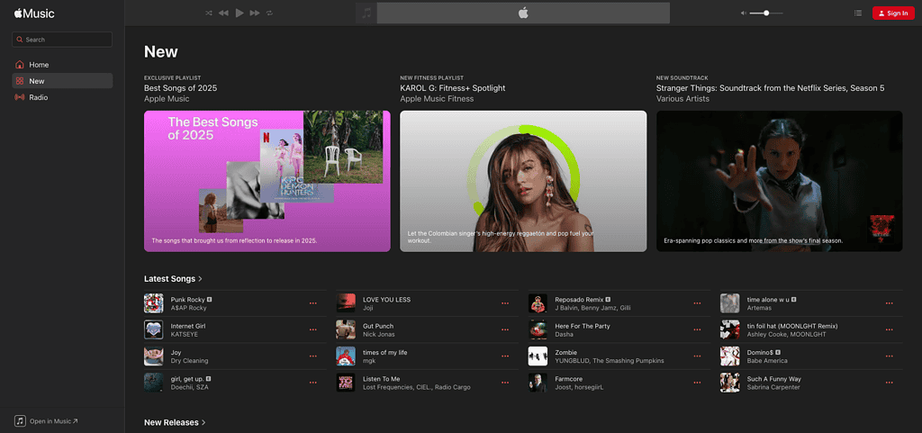The height and width of the screenshot is (433, 922).
Task: Go to Home in sidebar
Action: (x=62, y=65)
